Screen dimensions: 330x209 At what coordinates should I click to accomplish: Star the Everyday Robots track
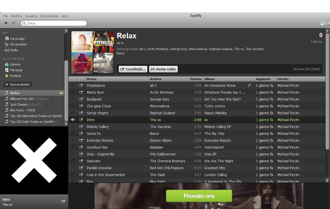(73, 140)
